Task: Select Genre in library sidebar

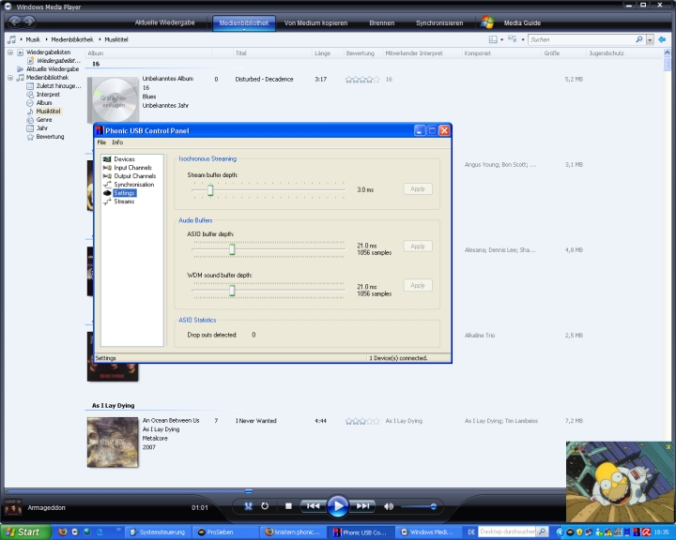Action: 44,120
